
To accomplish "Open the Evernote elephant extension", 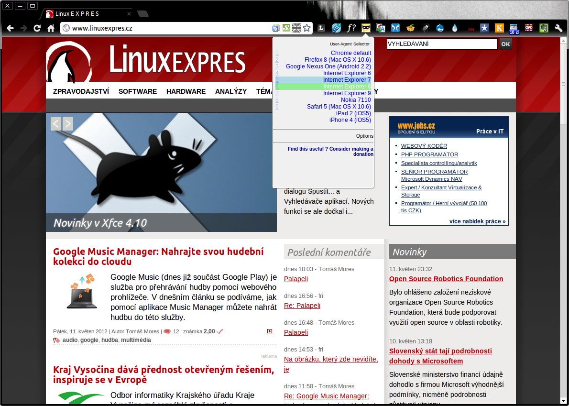I will [x=544, y=28].
